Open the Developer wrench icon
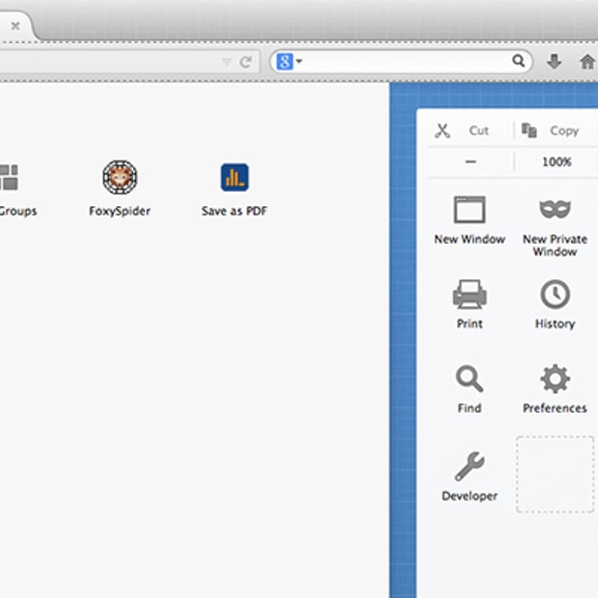The width and height of the screenshot is (598, 598). tap(469, 466)
